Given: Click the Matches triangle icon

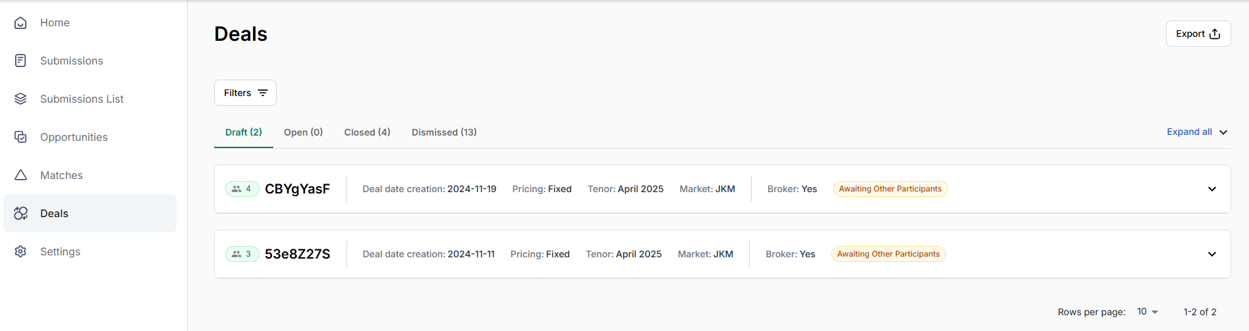Looking at the screenshot, I should [20, 175].
